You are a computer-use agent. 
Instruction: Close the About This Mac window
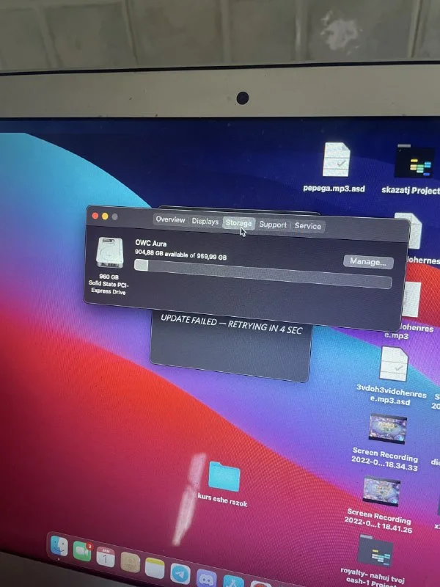click(95, 216)
